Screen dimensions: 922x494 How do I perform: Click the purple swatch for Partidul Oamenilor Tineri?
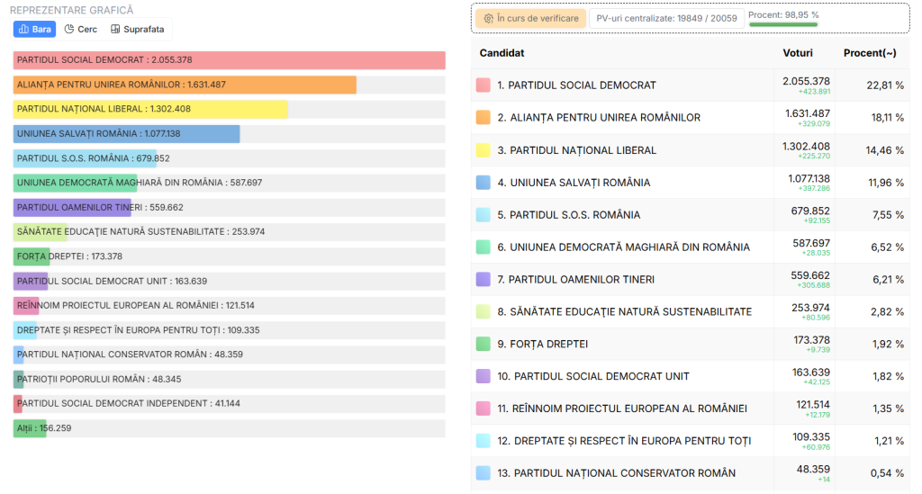[483, 280]
